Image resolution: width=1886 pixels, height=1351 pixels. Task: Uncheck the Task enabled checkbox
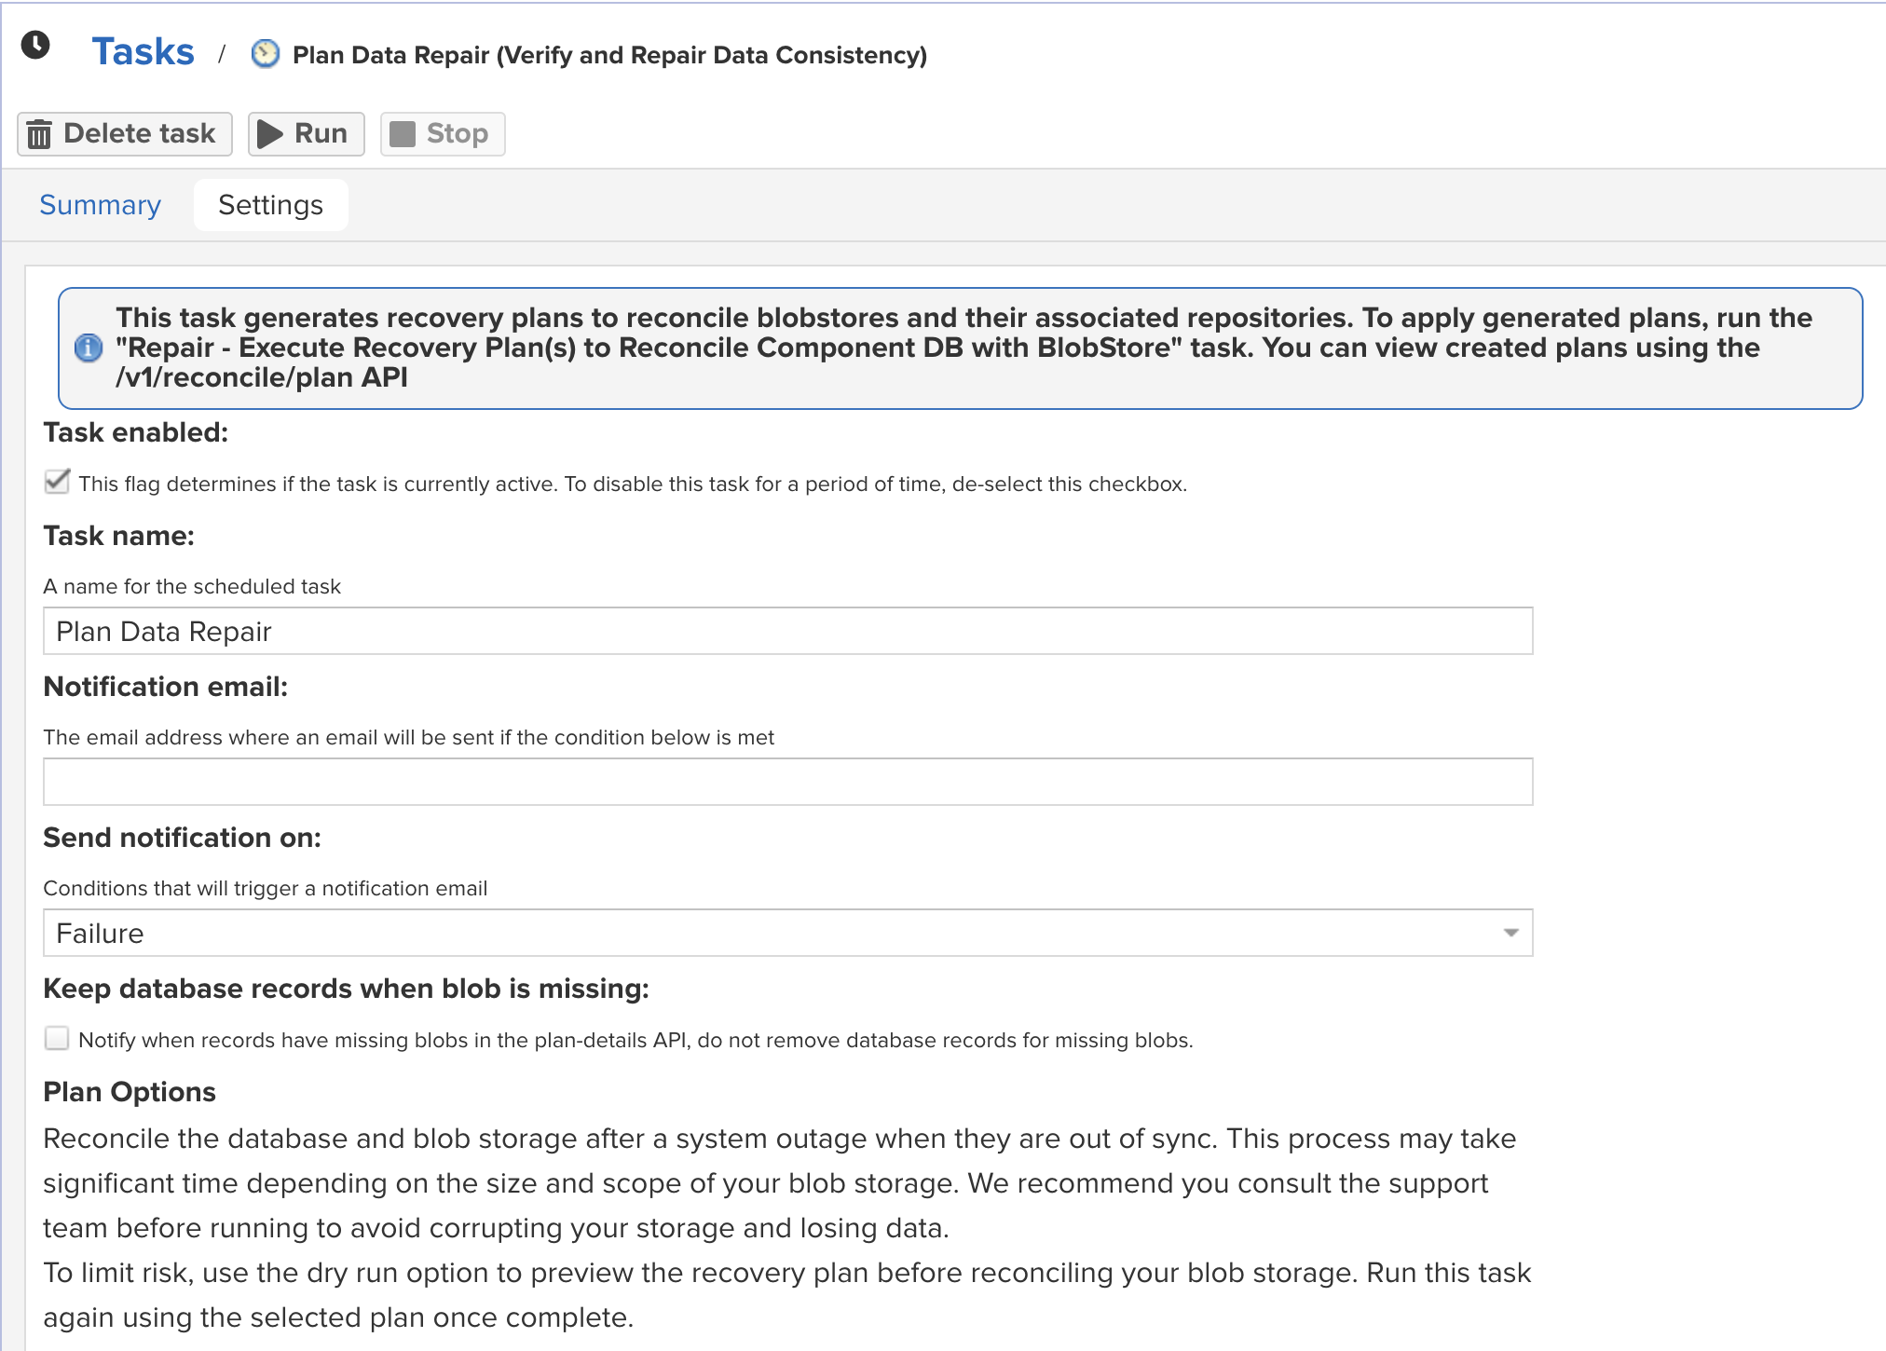[x=57, y=482]
